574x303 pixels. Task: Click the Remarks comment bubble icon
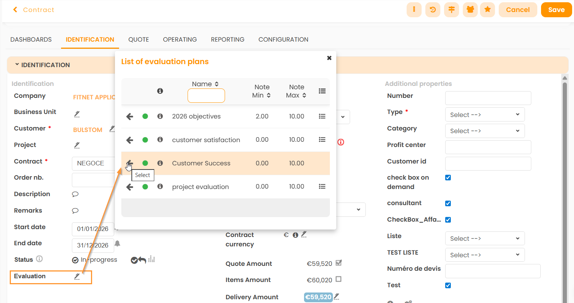(75, 211)
